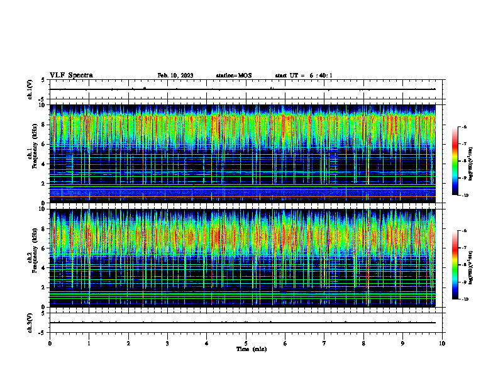Click the "-7" label on ch.2 color bar

(x=464, y=248)
